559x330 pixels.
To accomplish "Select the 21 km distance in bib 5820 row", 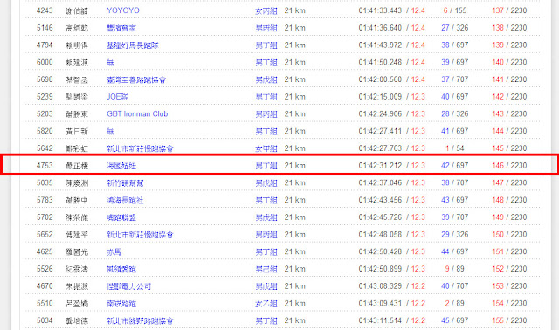I will 295,131.
